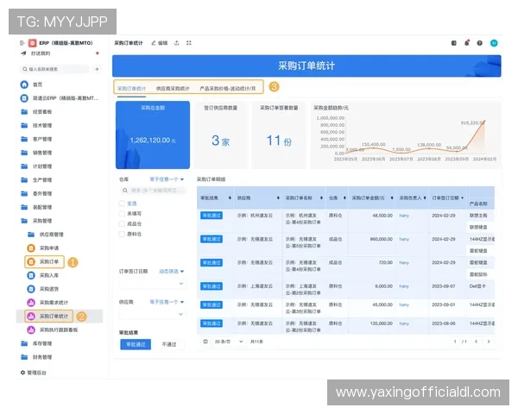The image size is (518, 414).
Task: Switch to 产品采购价格-波动统计/月 tab
Action: [x=228, y=89]
